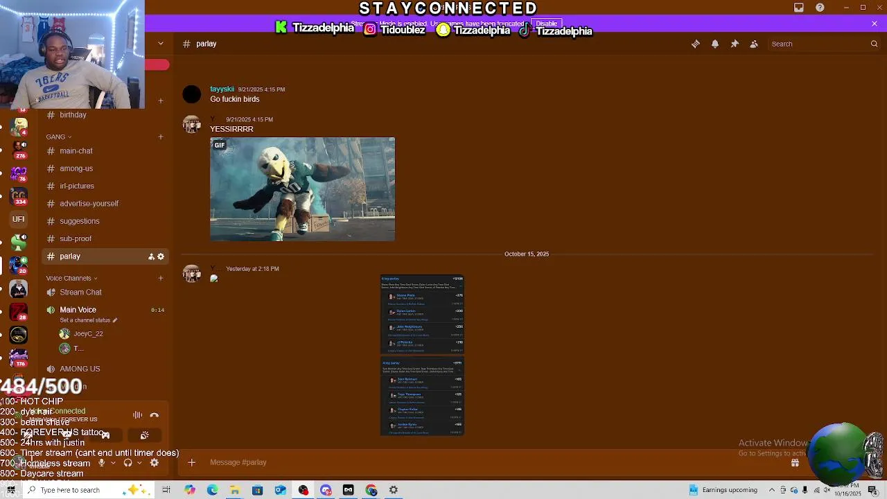Deafen with the headphones icon

tap(128, 463)
